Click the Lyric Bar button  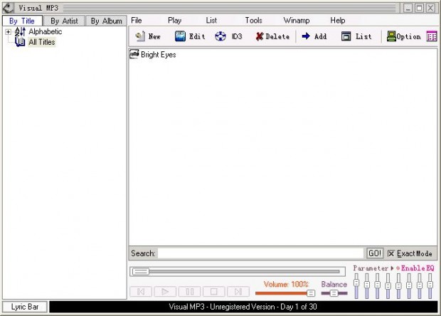coord(25,307)
